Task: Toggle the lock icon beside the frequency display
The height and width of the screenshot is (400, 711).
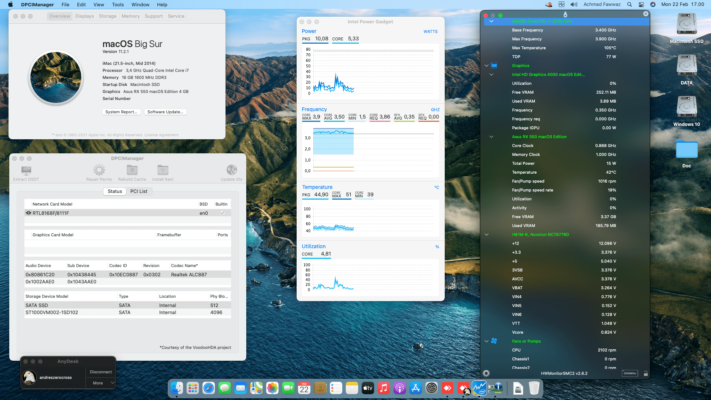Action: 646,373
